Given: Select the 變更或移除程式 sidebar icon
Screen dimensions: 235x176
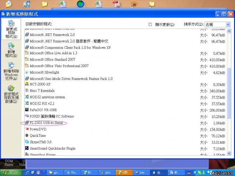Looking at the screenshot, I should pos(11,29).
